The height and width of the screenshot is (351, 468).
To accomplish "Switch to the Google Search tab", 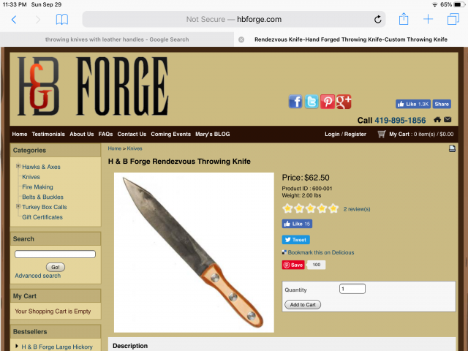I will click(117, 39).
